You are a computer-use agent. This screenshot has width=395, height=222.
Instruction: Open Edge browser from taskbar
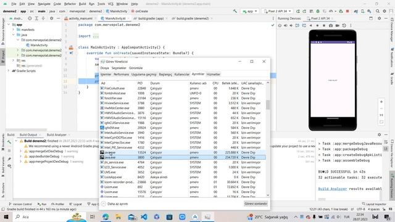coord(106,216)
